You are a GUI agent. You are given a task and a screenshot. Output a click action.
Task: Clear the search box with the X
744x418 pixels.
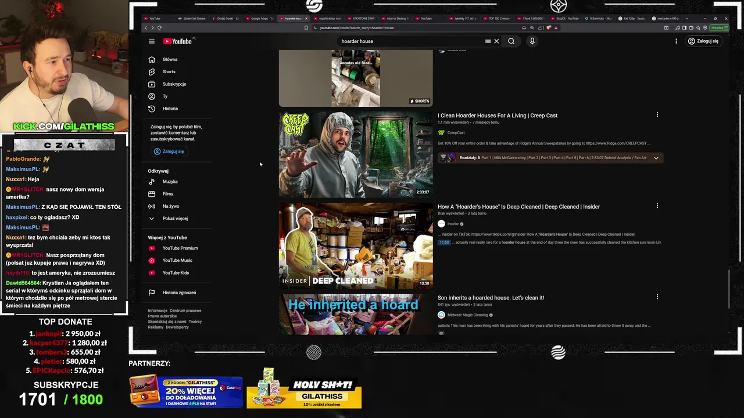496,41
